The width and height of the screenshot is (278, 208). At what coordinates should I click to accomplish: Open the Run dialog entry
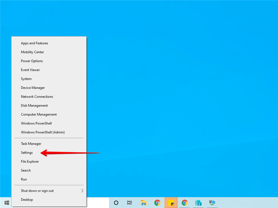(x=49, y=179)
